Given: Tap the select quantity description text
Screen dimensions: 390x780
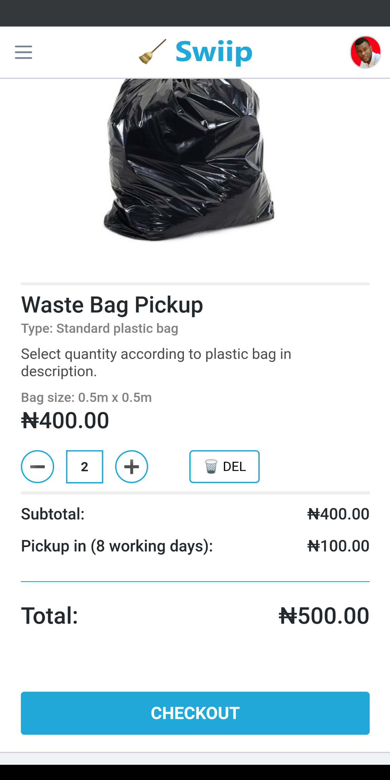Looking at the screenshot, I should [156, 363].
